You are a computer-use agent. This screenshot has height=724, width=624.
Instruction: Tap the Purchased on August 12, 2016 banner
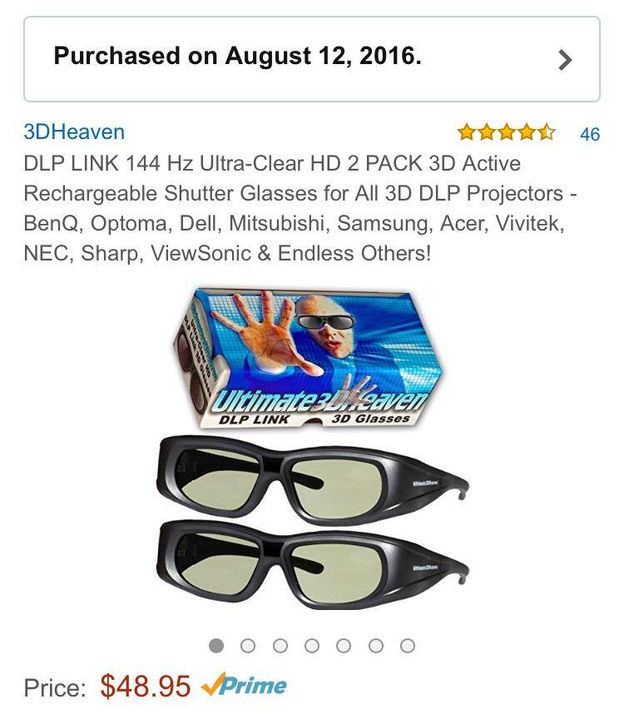312,59
